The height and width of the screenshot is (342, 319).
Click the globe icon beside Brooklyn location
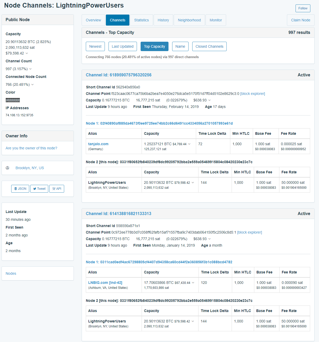(8, 168)
